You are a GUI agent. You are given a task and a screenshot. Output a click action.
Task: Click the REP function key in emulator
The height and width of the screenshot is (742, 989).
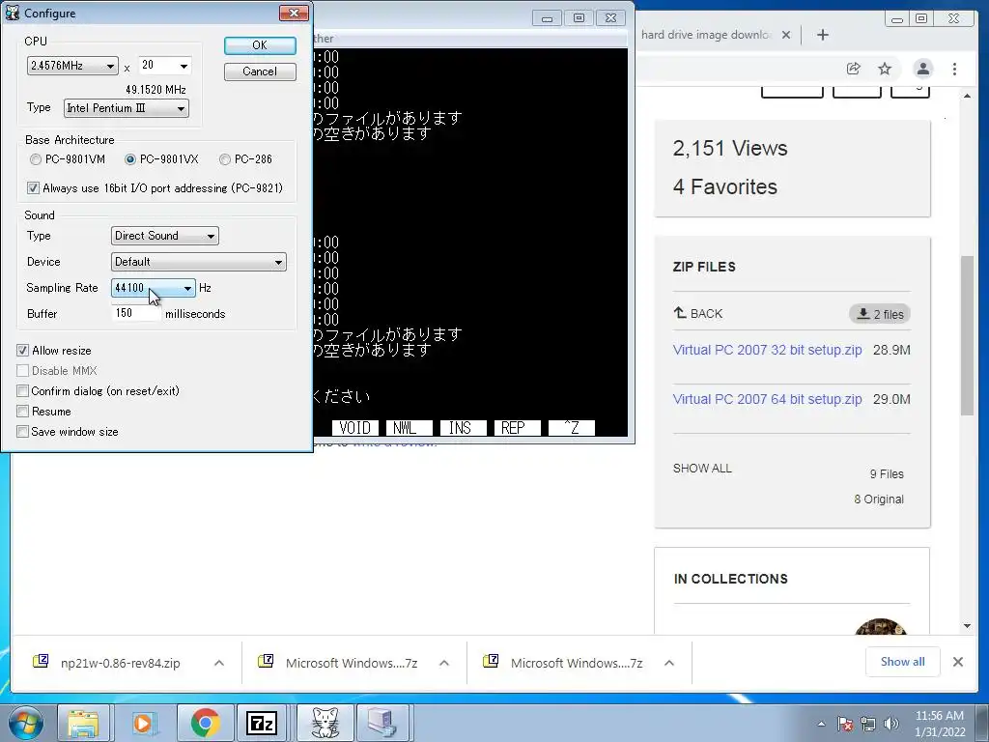click(518, 428)
